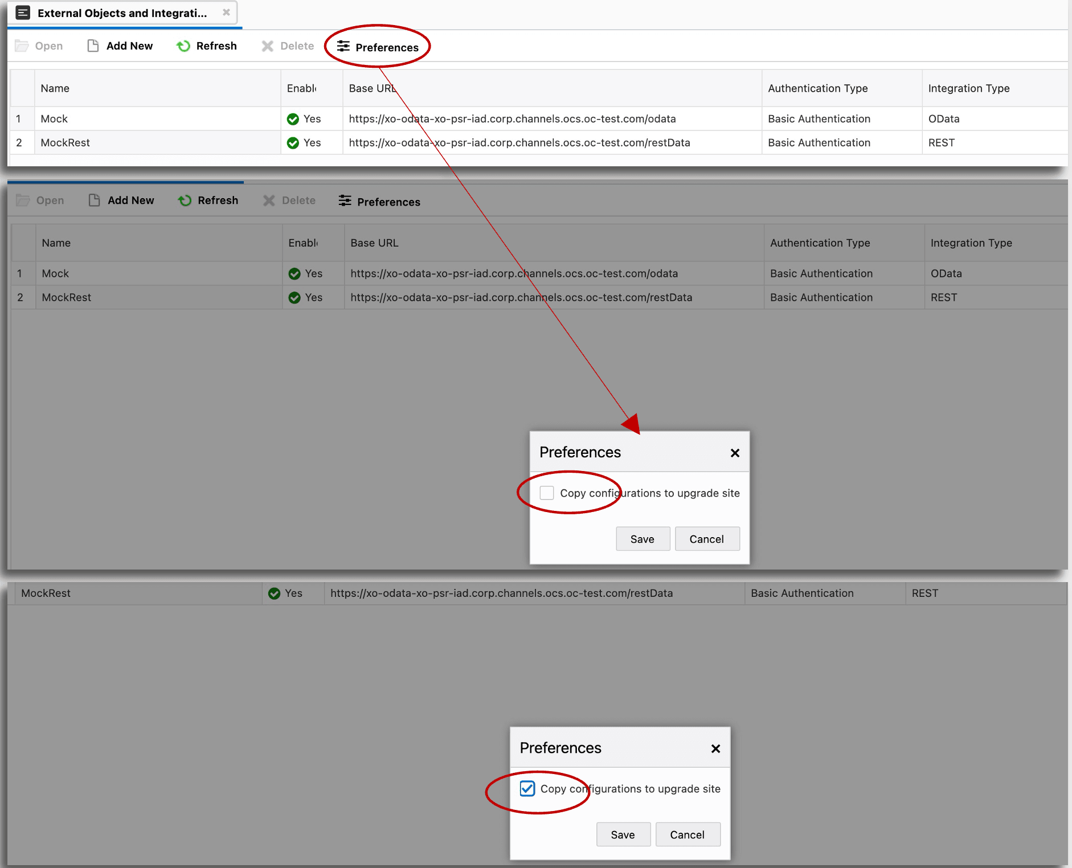Click Delete icon in dimmed middle toolbar
The width and height of the screenshot is (1072, 868).
(269, 200)
